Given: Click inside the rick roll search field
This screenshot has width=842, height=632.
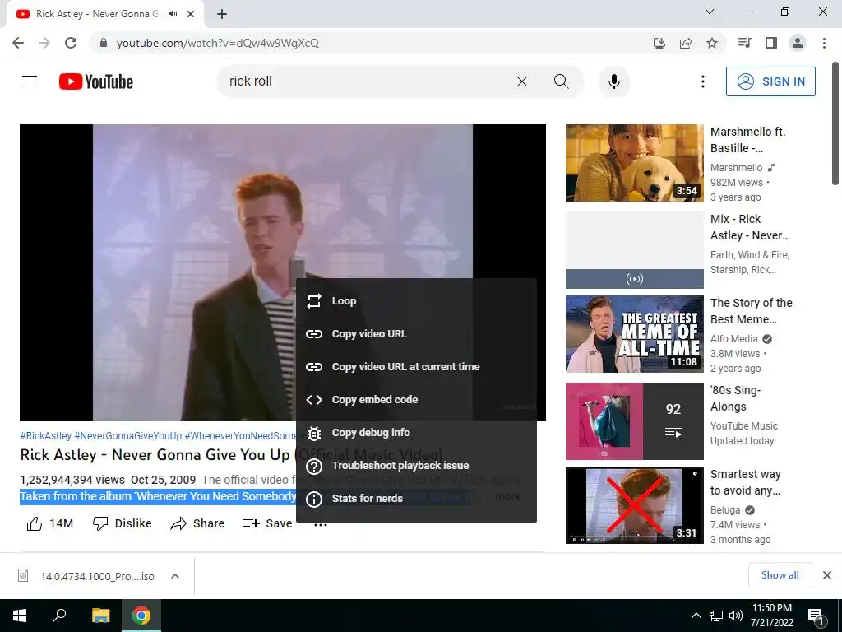Looking at the screenshot, I should point(365,81).
